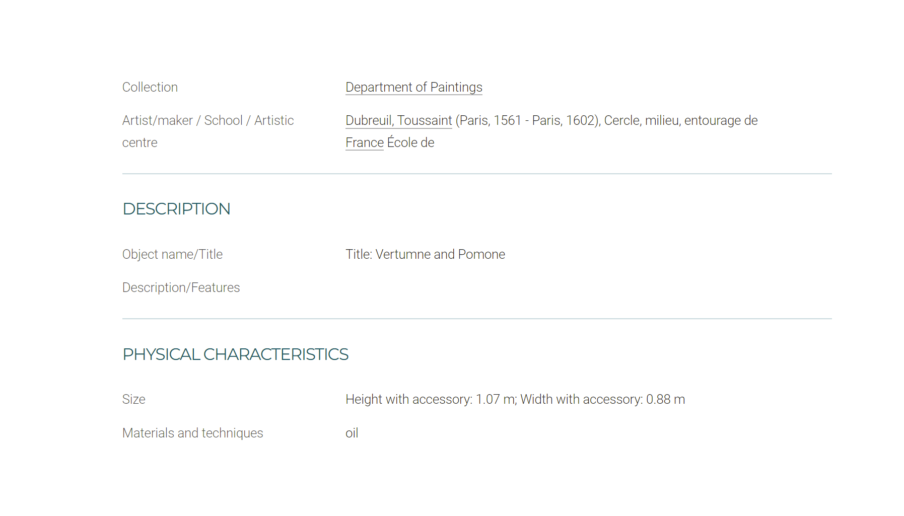904x516 pixels.
Task: Click the PHYSICAL CHARACTERISTICS heading
Action: [235, 354]
